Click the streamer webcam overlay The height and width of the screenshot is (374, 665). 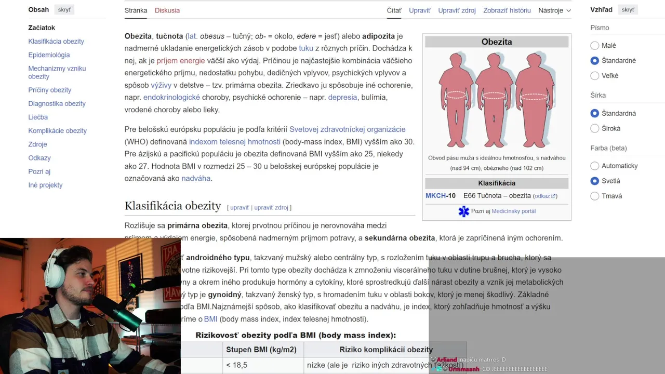90,306
